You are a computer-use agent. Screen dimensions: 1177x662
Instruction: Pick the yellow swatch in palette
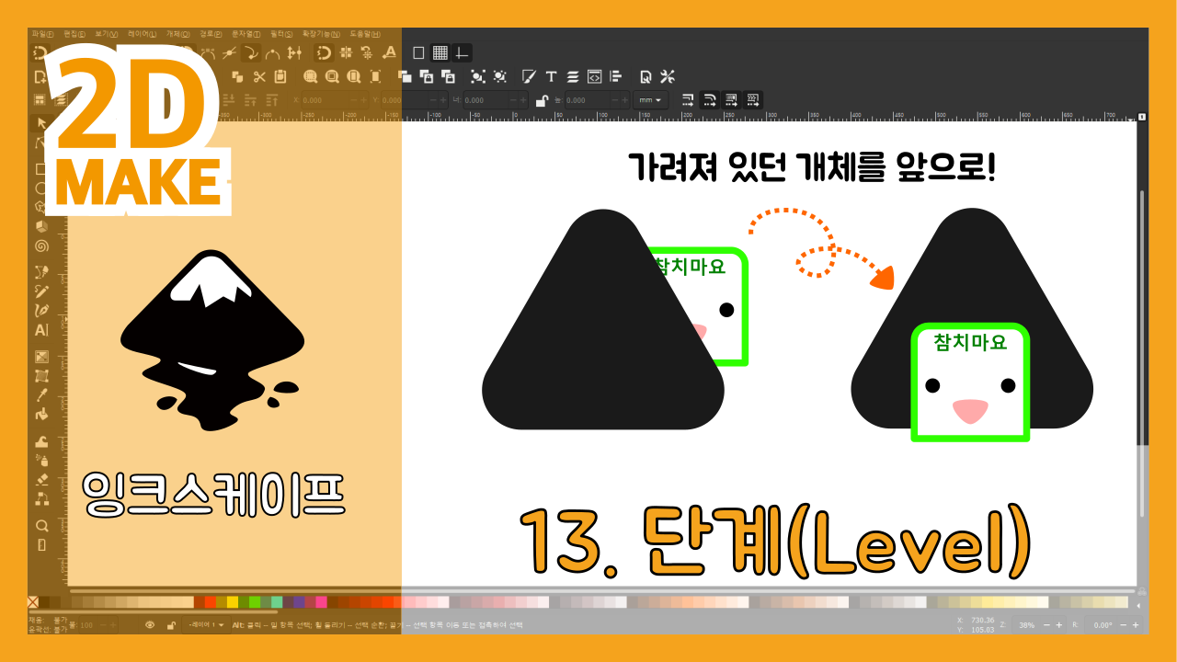233,602
